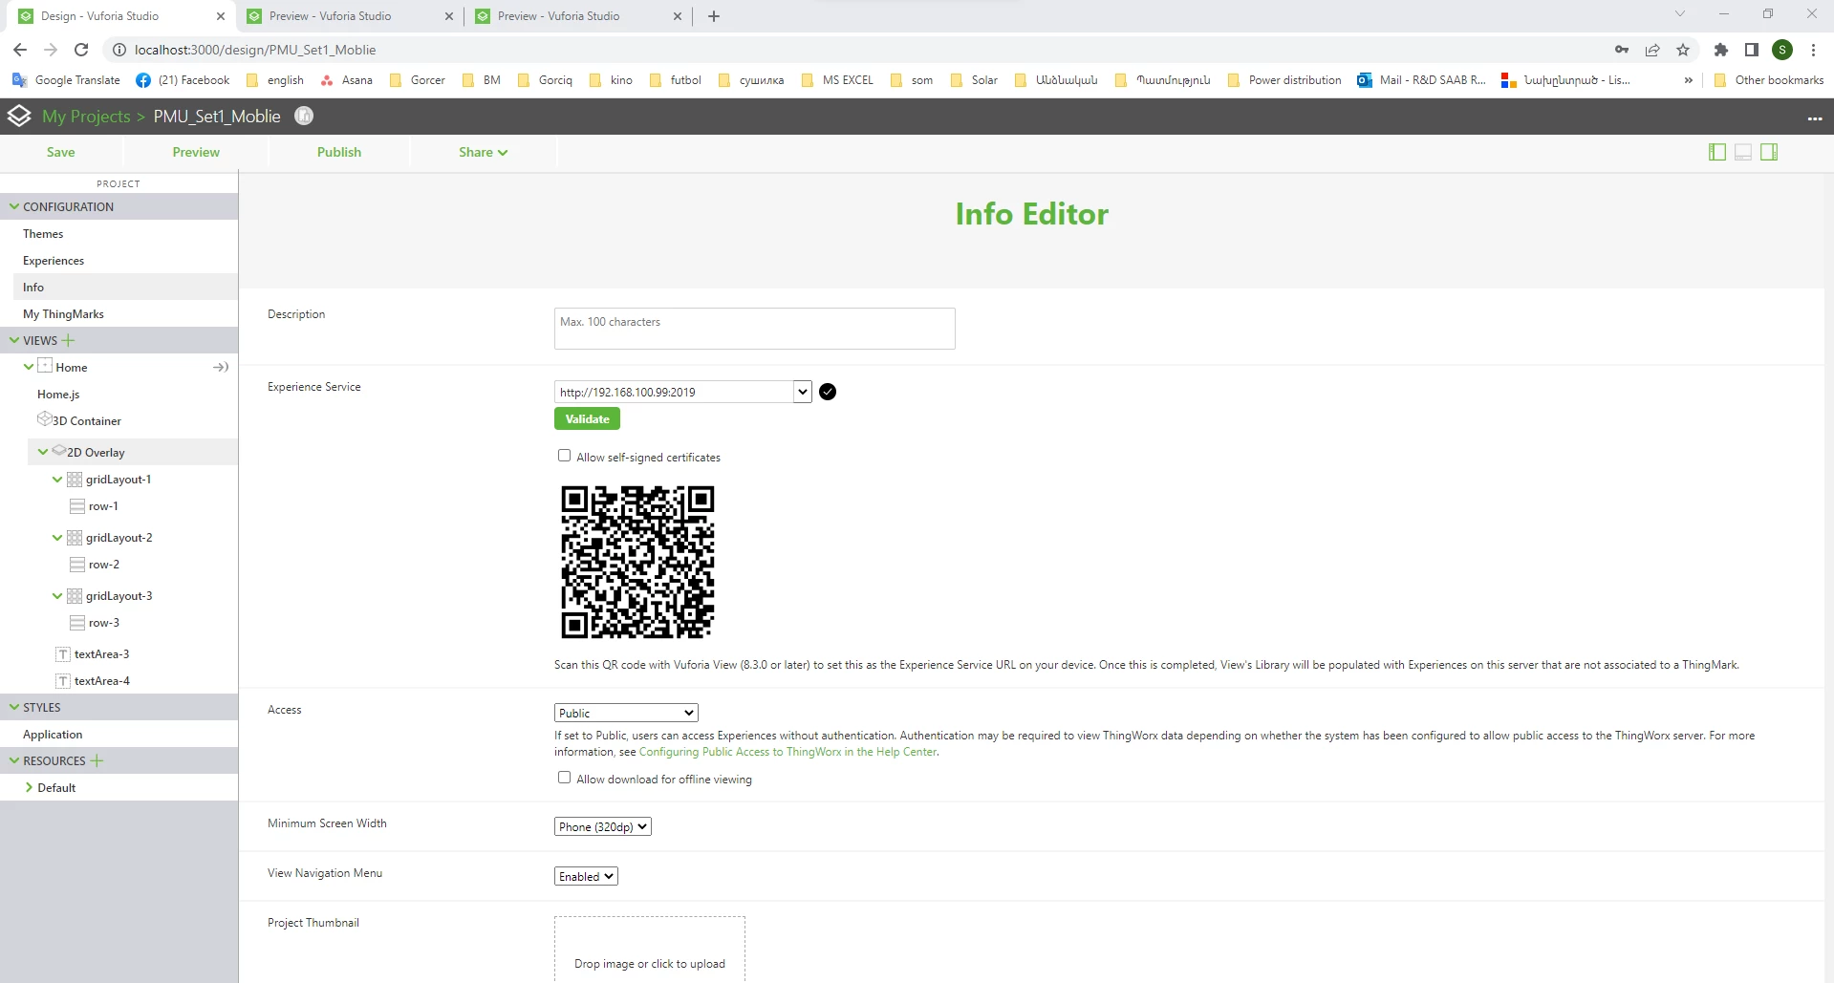The height and width of the screenshot is (983, 1834).
Task: Open Configuring Public Access to ThingWorx link
Action: pos(788,752)
